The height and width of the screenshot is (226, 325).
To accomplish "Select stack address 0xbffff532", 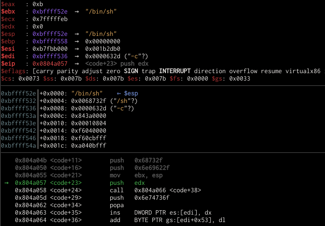I will click(18, 101).
